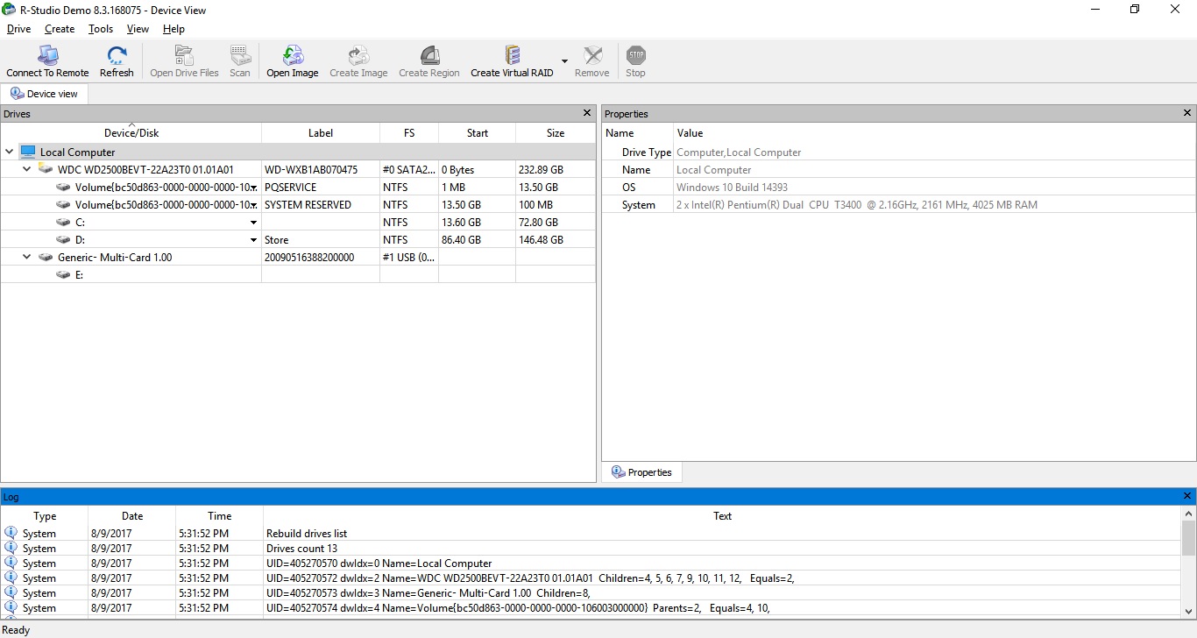
Task: Click the Create Region toolbar icon
Action: (429, 55)
